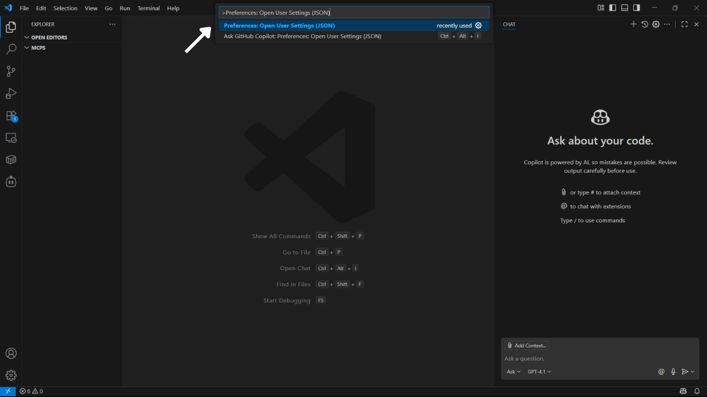Show errors and warnings in status bar
Image resolution: width=707 pixels, height=397 pixels.
click(x=31, y=391)
